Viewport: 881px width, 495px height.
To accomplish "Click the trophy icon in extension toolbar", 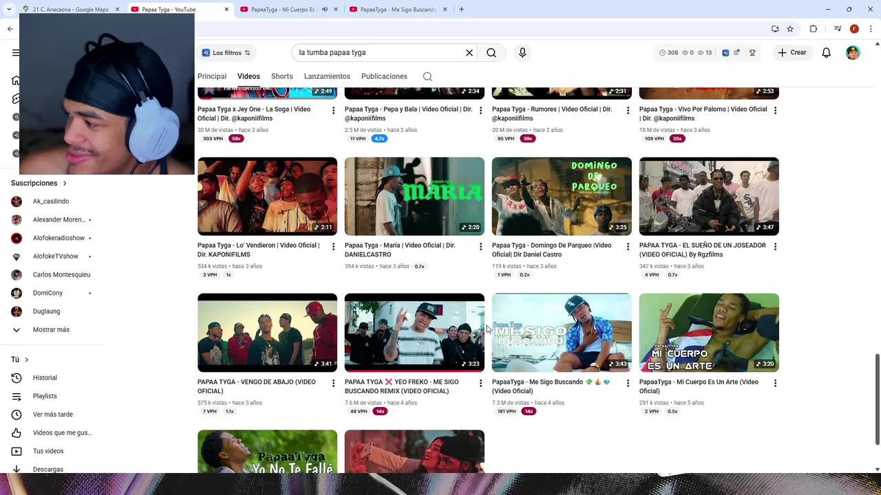I will pyautogui.click(x=752, y=53).
